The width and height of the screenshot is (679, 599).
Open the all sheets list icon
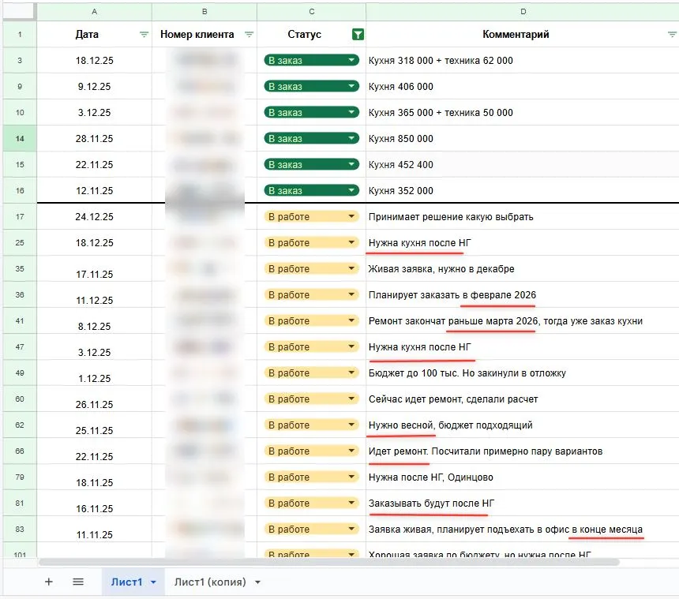point(78,582)
